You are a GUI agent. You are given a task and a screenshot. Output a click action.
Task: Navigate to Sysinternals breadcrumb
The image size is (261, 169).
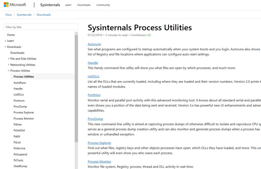(24, 15)
